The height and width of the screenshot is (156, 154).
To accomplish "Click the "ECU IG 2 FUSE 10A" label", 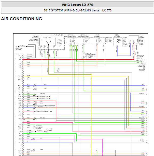I will coord(87,40).
